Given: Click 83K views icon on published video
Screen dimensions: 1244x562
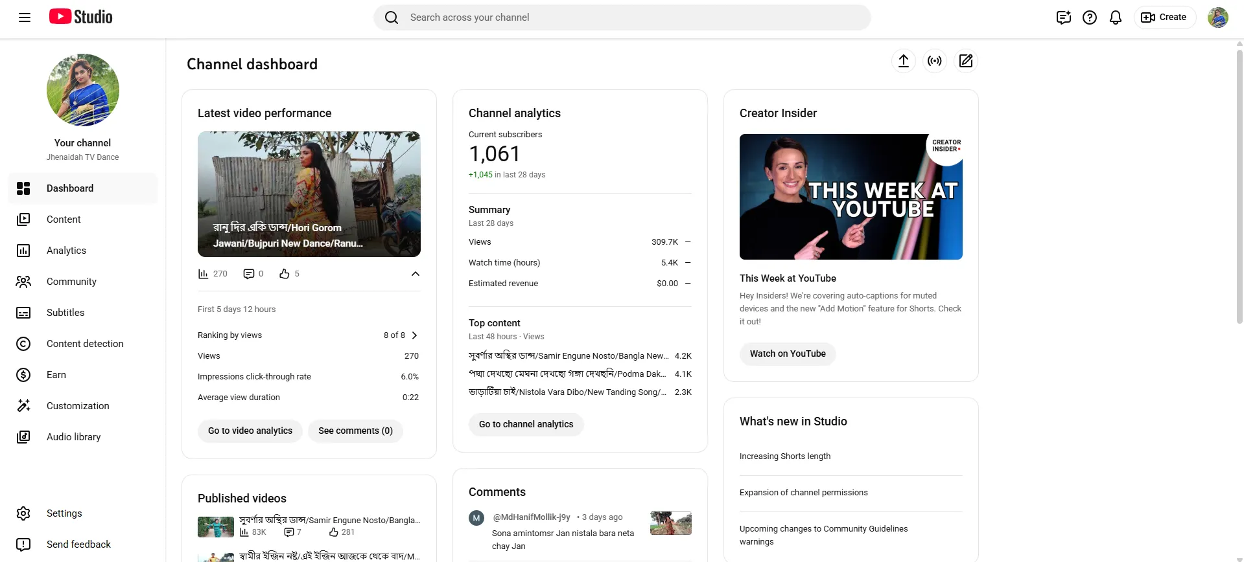Looking at the screenshot, I should pyautogui.click(x=244, y=532).
